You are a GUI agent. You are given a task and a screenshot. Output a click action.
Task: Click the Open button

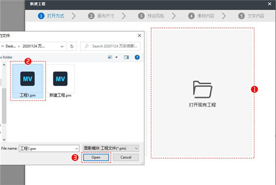(96, 157)
